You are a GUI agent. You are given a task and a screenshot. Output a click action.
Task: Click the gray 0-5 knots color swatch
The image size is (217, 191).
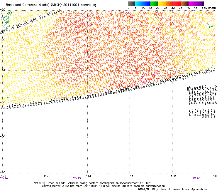131,4
